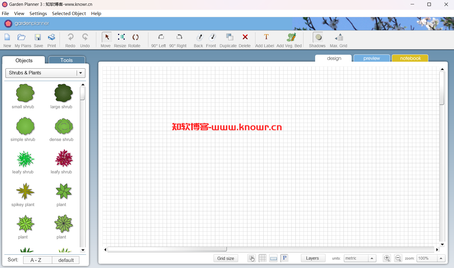
Task: Click the gardenplanner logo
Action: click(x=27, y=23)
